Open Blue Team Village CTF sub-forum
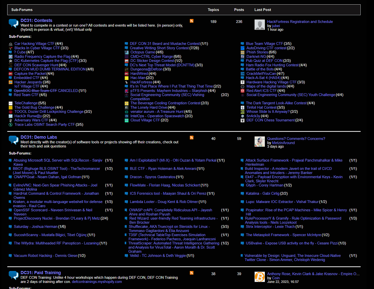Screen dimensions: 374x289 (x=265, y=44)
